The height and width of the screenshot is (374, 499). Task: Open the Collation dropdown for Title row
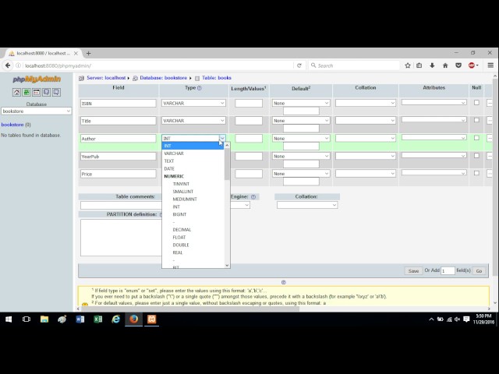click(366, 121)
